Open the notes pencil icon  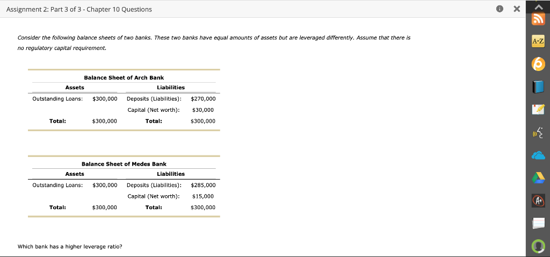[x=538, y=109]
